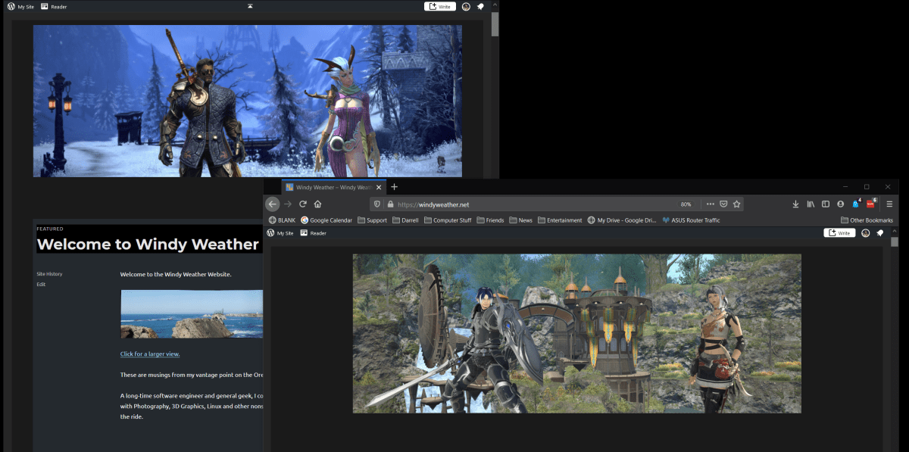Switch to the Windy Weather browser tab
This screenshot has height=452, width=909.
[x=331, y=187]
